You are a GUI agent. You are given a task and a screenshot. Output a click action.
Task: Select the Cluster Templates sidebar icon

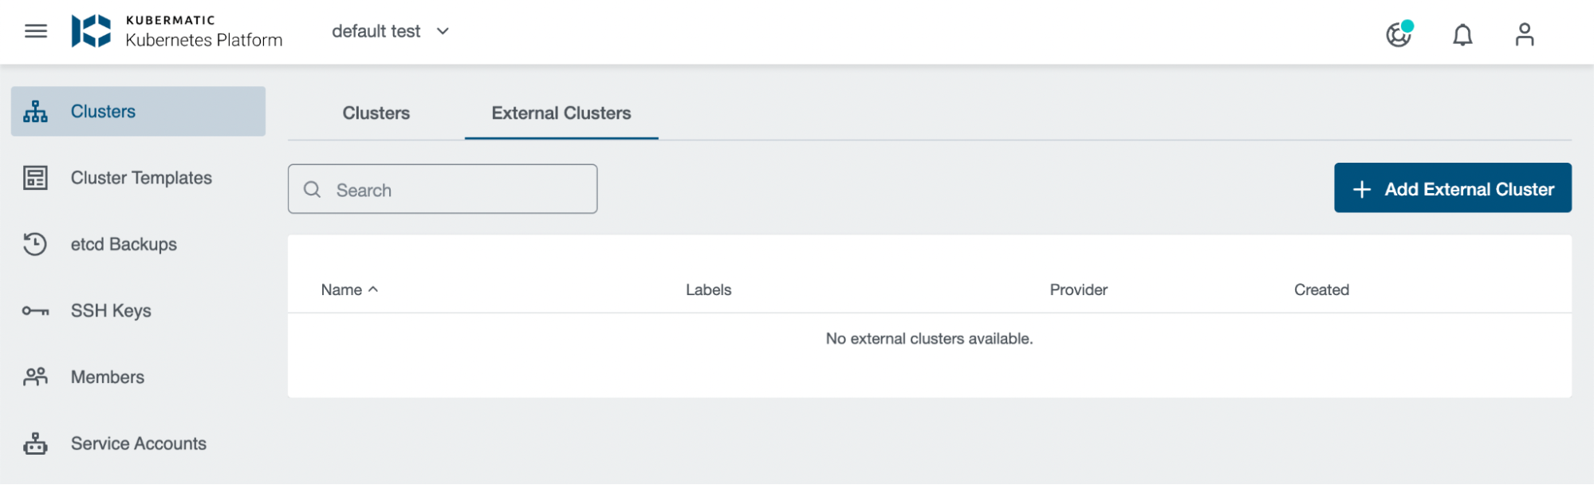pos(34,177)
